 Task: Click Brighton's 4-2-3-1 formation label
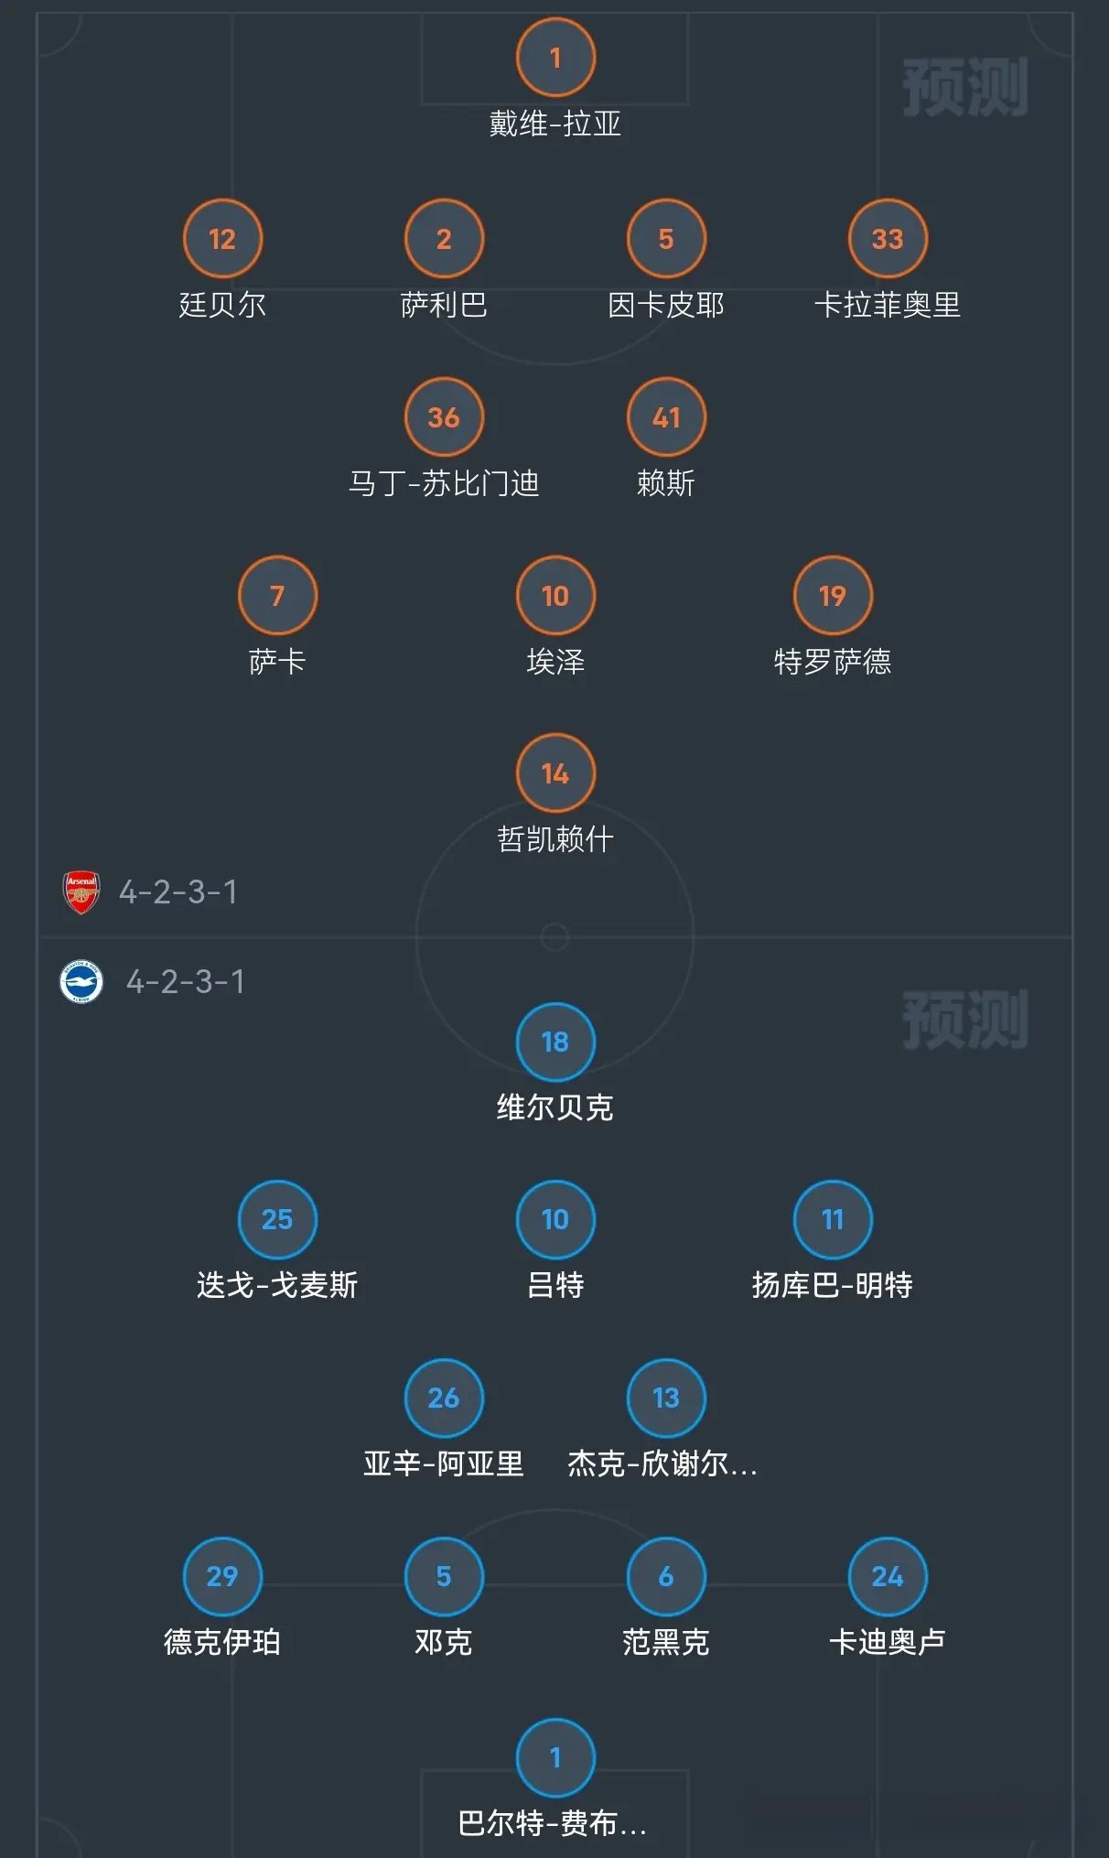(x=186, y=981)
